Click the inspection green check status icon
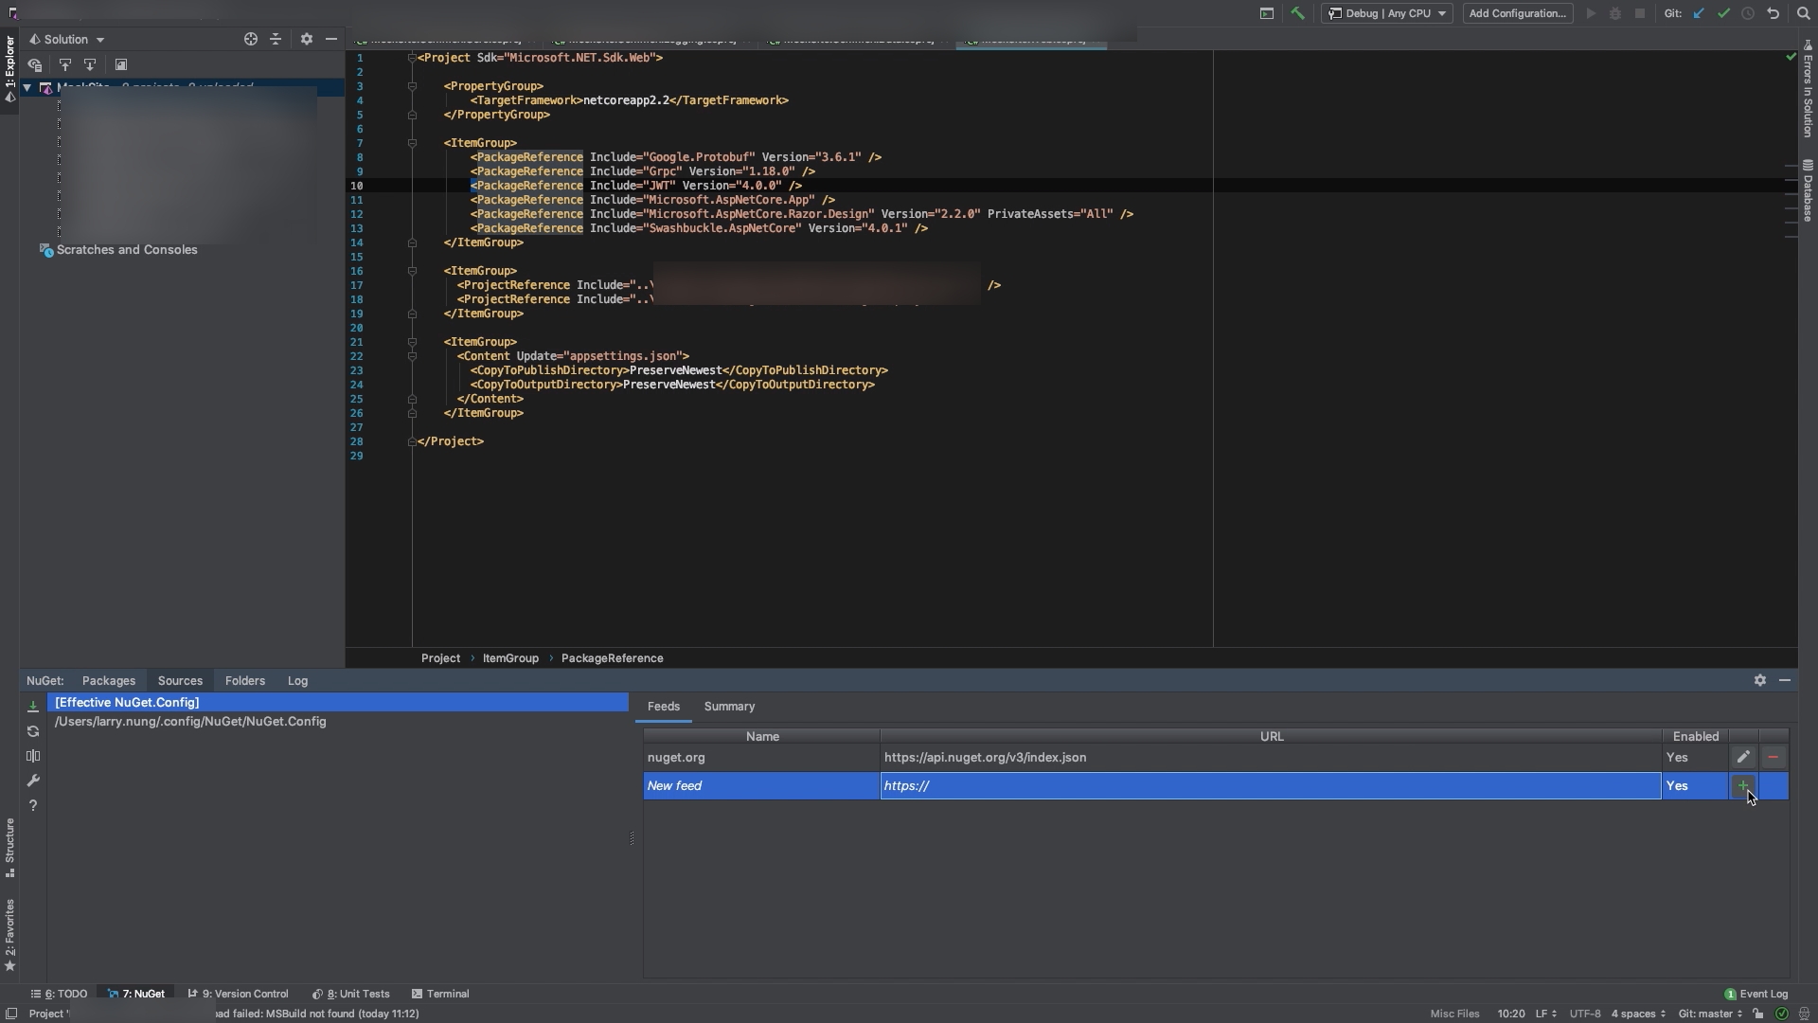Screen dimensions: 1818x1023 point(1781,1014)
